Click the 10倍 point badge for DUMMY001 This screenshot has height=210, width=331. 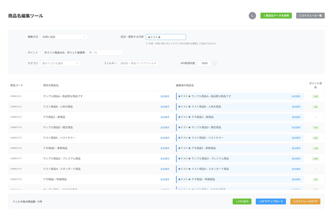pyautogui.click(x=315, y=97)
